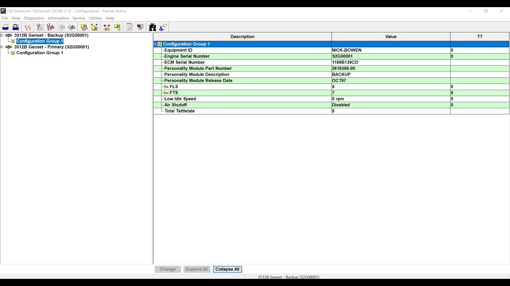Click the greyed notepad with pencil icon

[x=130, y=27]
